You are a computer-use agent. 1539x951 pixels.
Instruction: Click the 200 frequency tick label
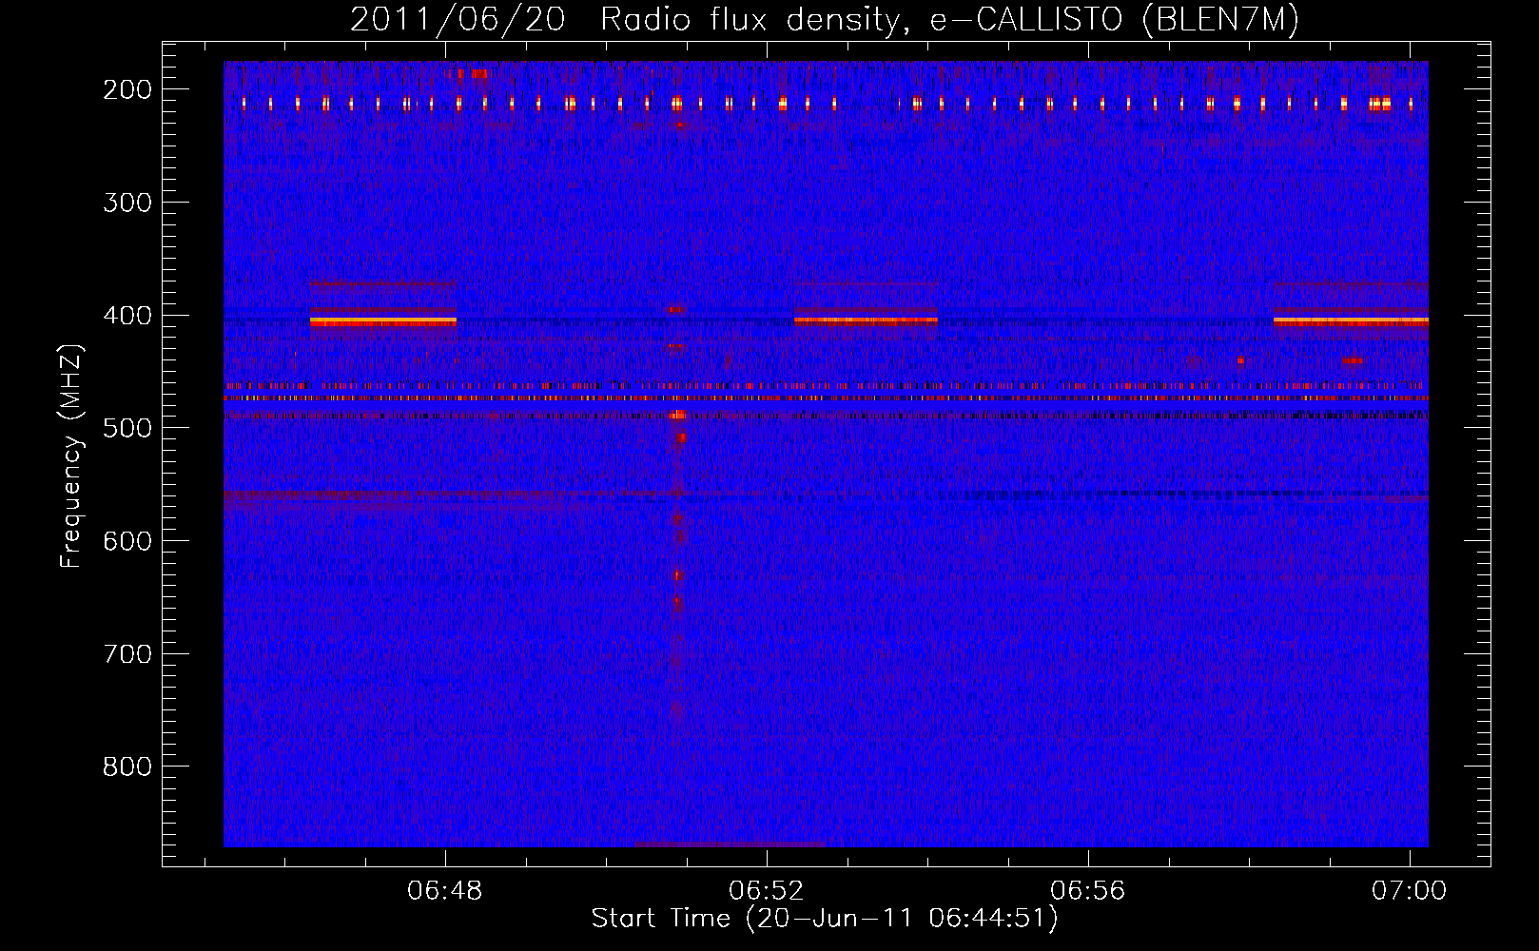point(127,89)
